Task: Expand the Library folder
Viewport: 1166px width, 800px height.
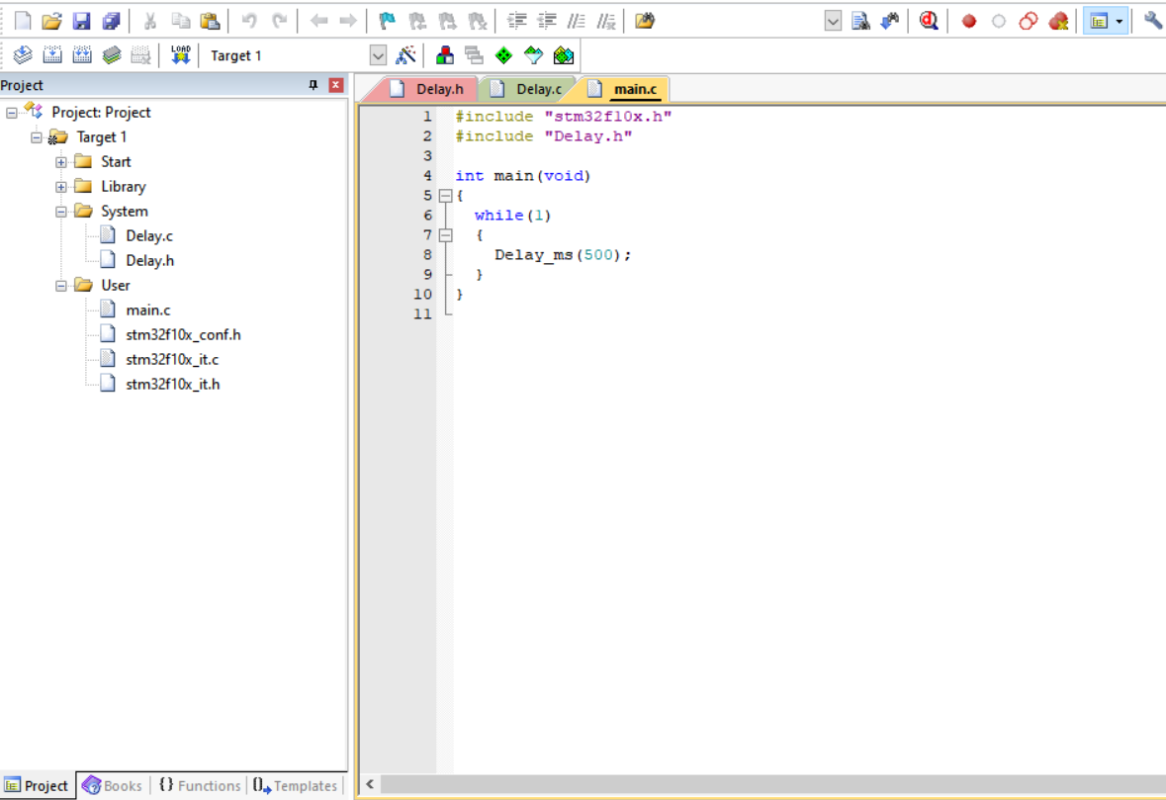Action: tap(61, 187)
